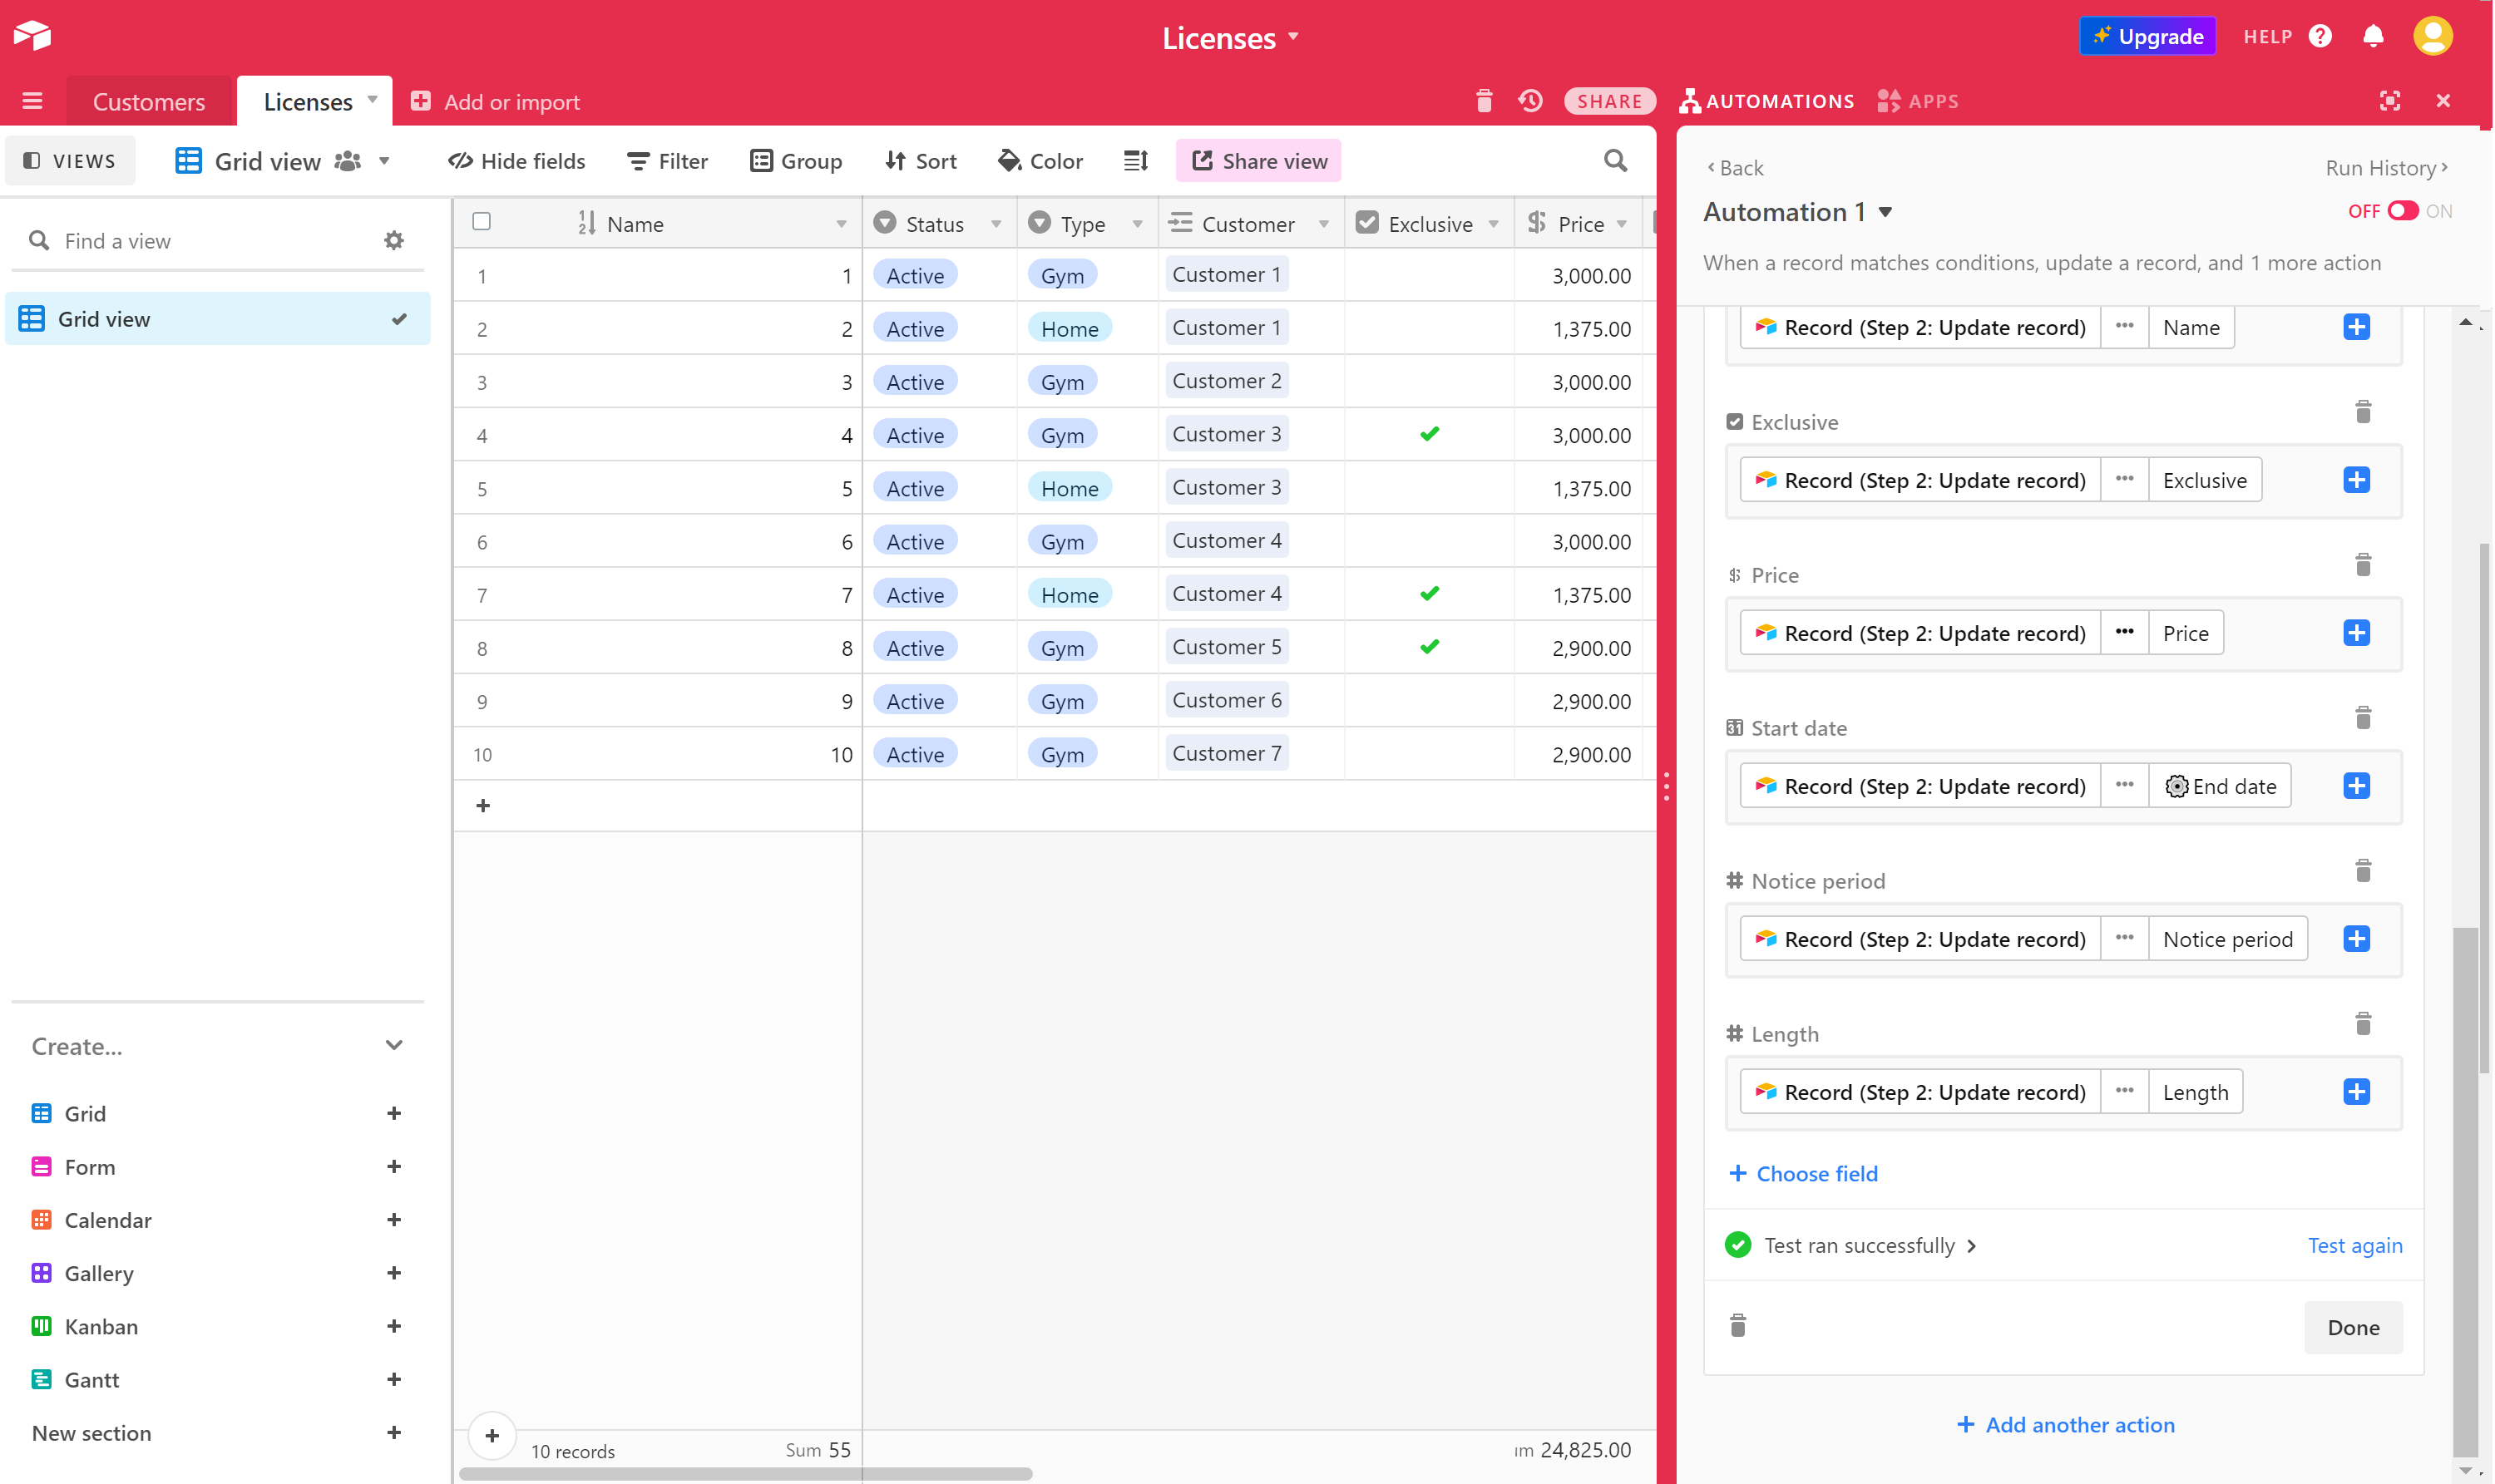Click Test again link
Image resolution: width=2495 pixels, height=1484 pixels.
(x=2354, y=1245)
